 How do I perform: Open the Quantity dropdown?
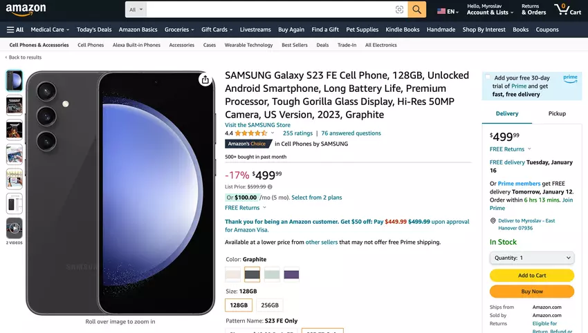(x=531, y=258)
